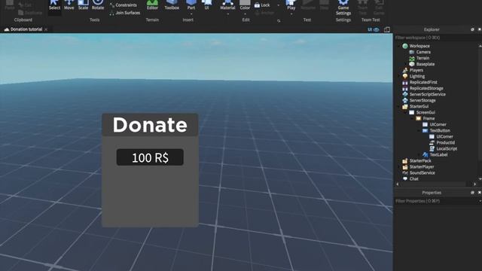Pick the Scale tool
Screen dimensions: 482x271
(83, 5)
